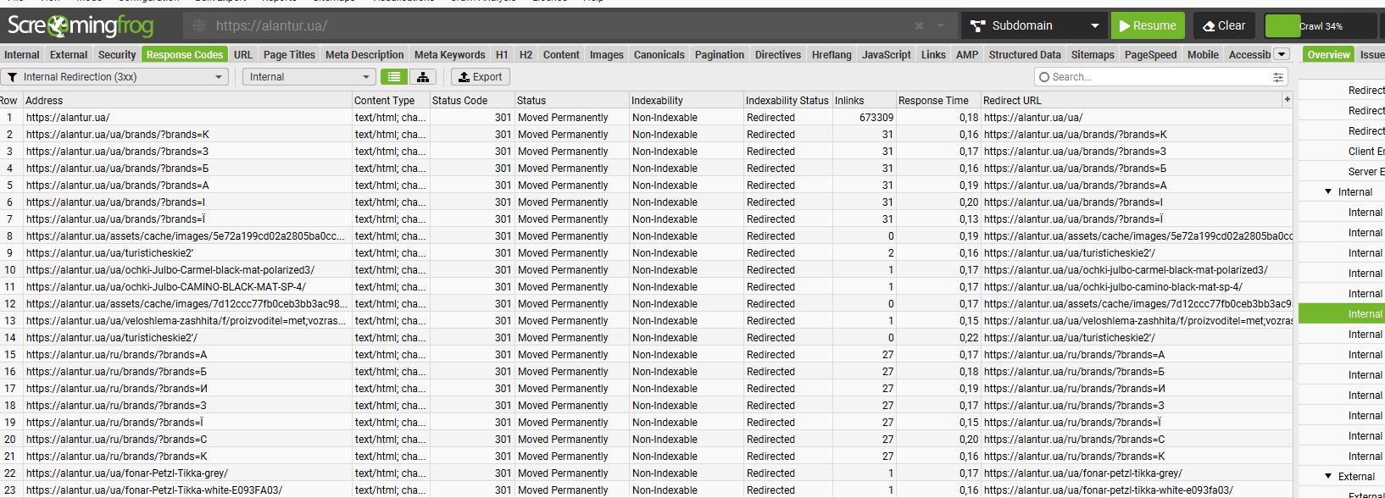Screen dimensions: 1385x498
Task: Open the PageSpeed tab
Action: tap(1150, 55)
